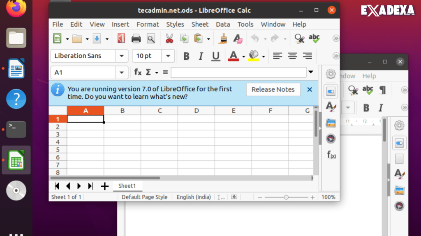The image size is (421, 236).
Task: Open the Function Wizard next to the formula bar
Action: coord(137,72)
